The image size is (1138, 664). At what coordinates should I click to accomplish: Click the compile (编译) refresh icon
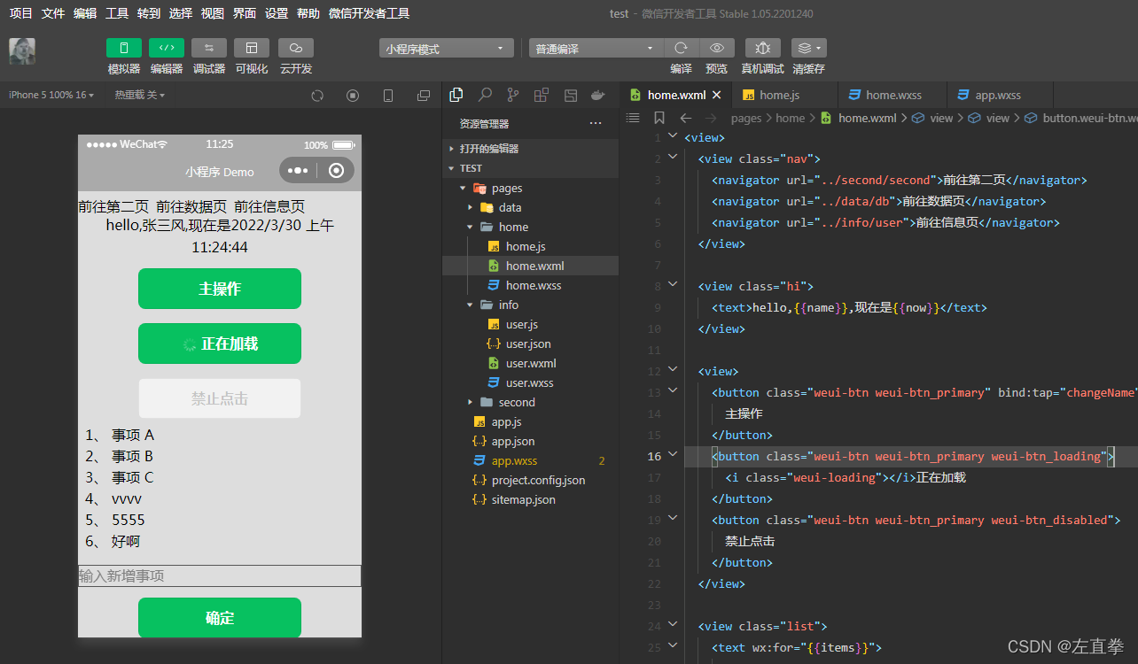coord(682,48)
